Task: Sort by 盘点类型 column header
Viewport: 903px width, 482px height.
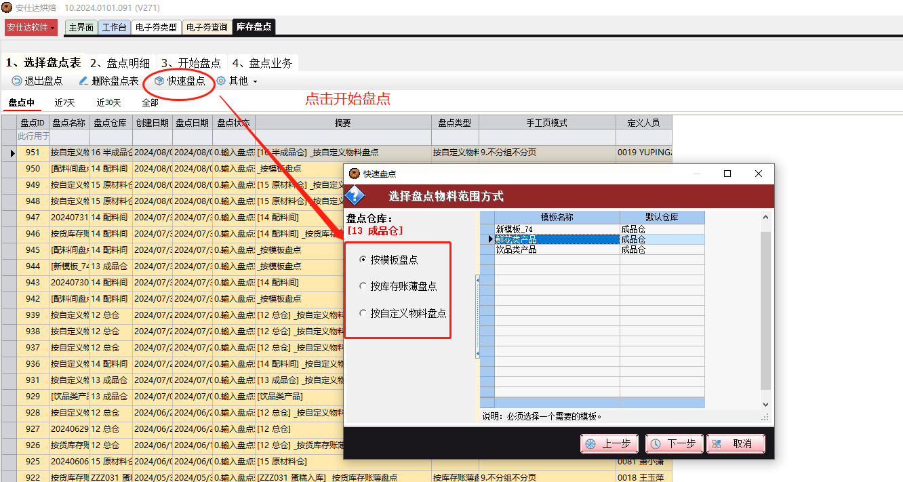Action: tap(455, 123)
